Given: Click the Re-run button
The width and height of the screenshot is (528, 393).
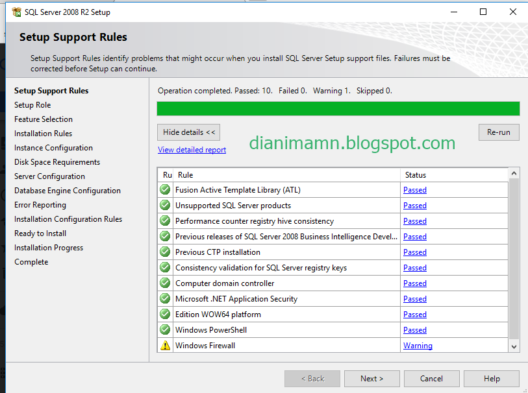Looking at the screenshot, I should click(x=499, y=132).
